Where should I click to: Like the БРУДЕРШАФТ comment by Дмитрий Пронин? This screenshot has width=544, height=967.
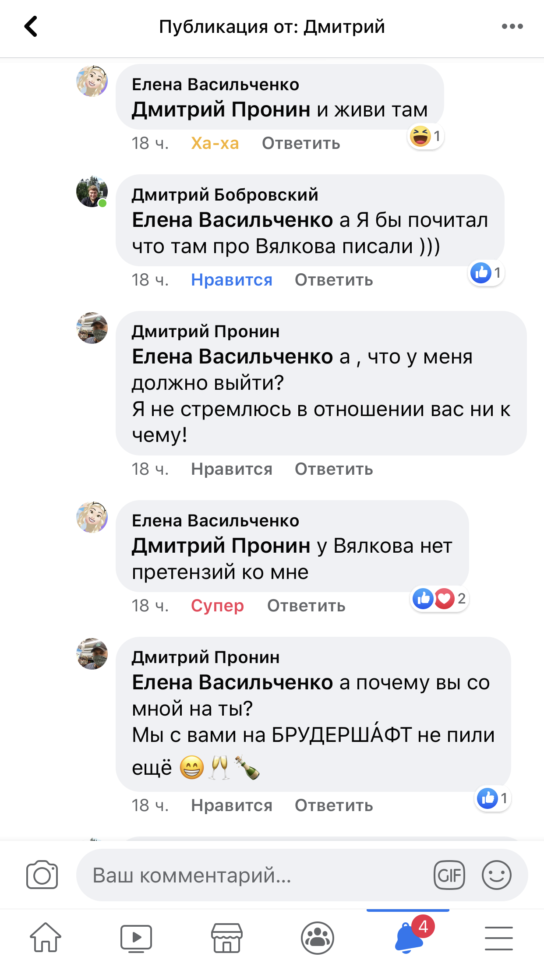coord(232,805)
